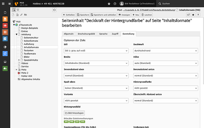
Task: Click Speichern und schließen
Action: pos(103,15)
